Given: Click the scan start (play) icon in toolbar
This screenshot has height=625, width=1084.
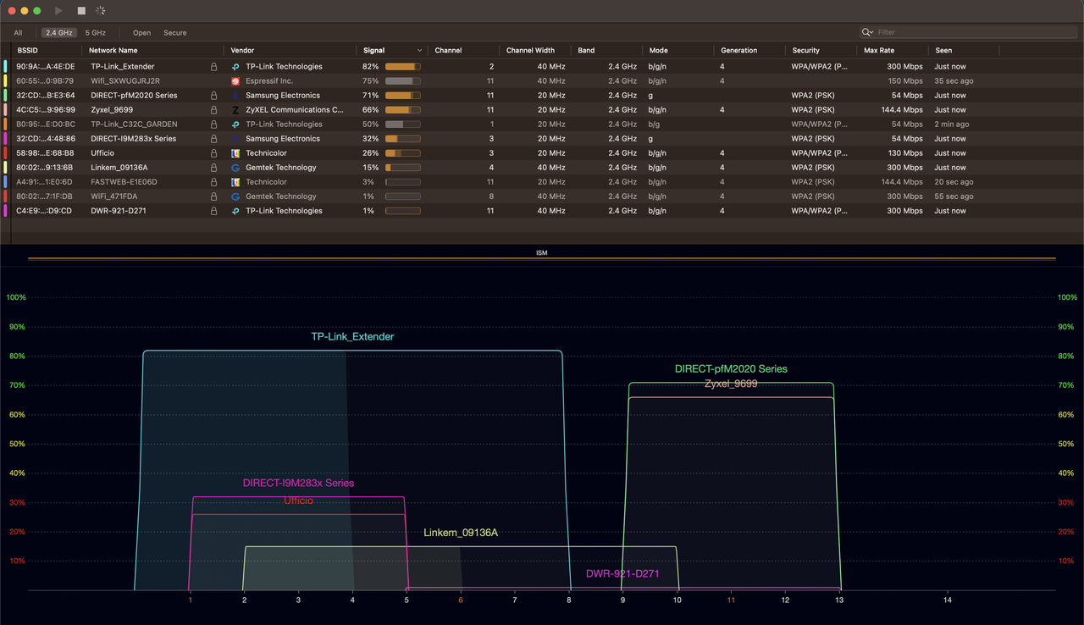Looking at the screenshot, I should 58,11.
